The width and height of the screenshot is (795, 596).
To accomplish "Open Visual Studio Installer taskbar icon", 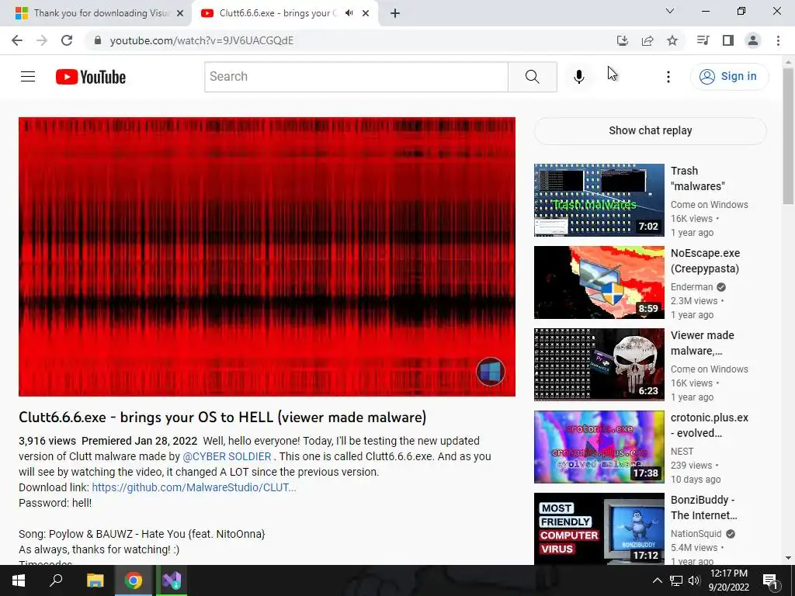I will 172,580.
